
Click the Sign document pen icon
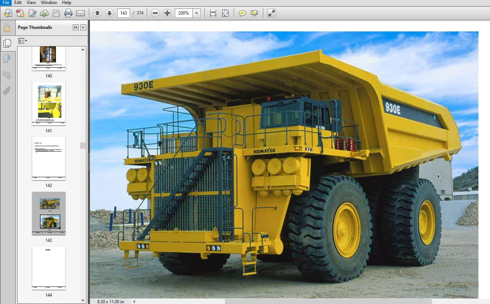tap(32, 14)
